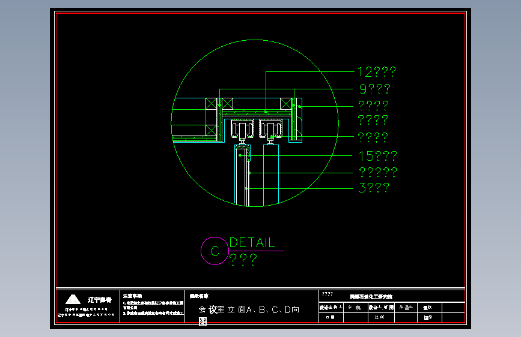Click the '???' subtitle below DETAIL
The width and height of the screenshot is (521, 337).
click(x=243, y=260)
